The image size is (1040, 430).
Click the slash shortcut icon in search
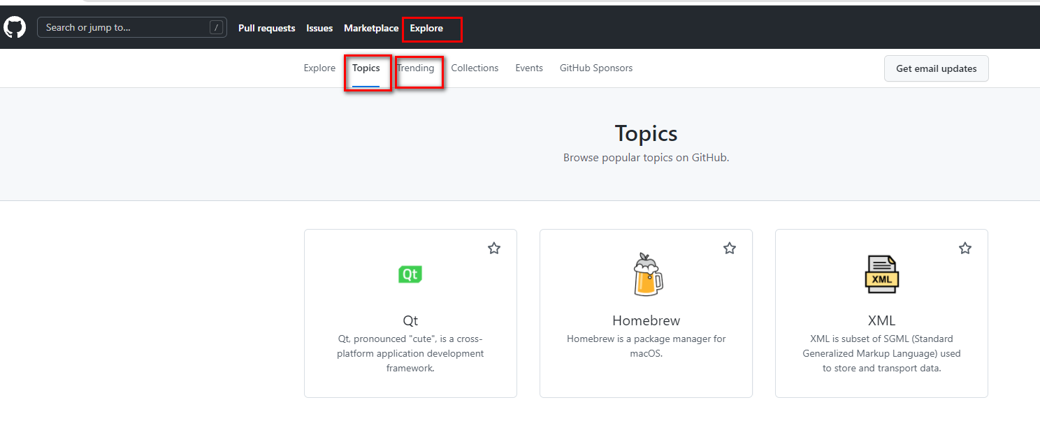coord(217,28)
